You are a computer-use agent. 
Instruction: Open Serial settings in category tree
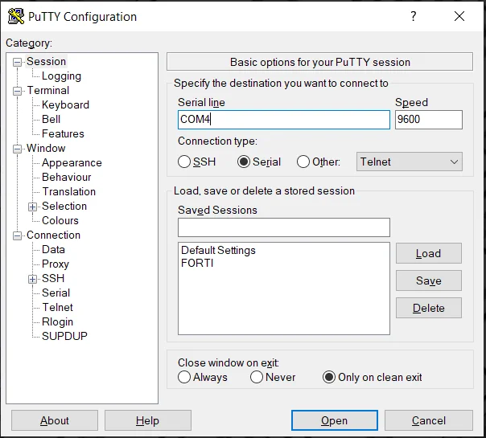(x=56, y=293)
